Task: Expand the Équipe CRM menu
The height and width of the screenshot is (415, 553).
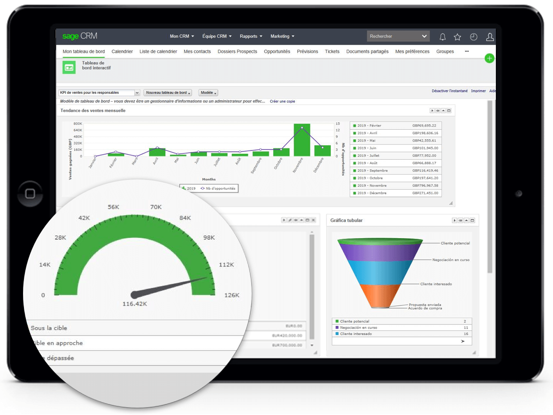Action: point(217,36)
